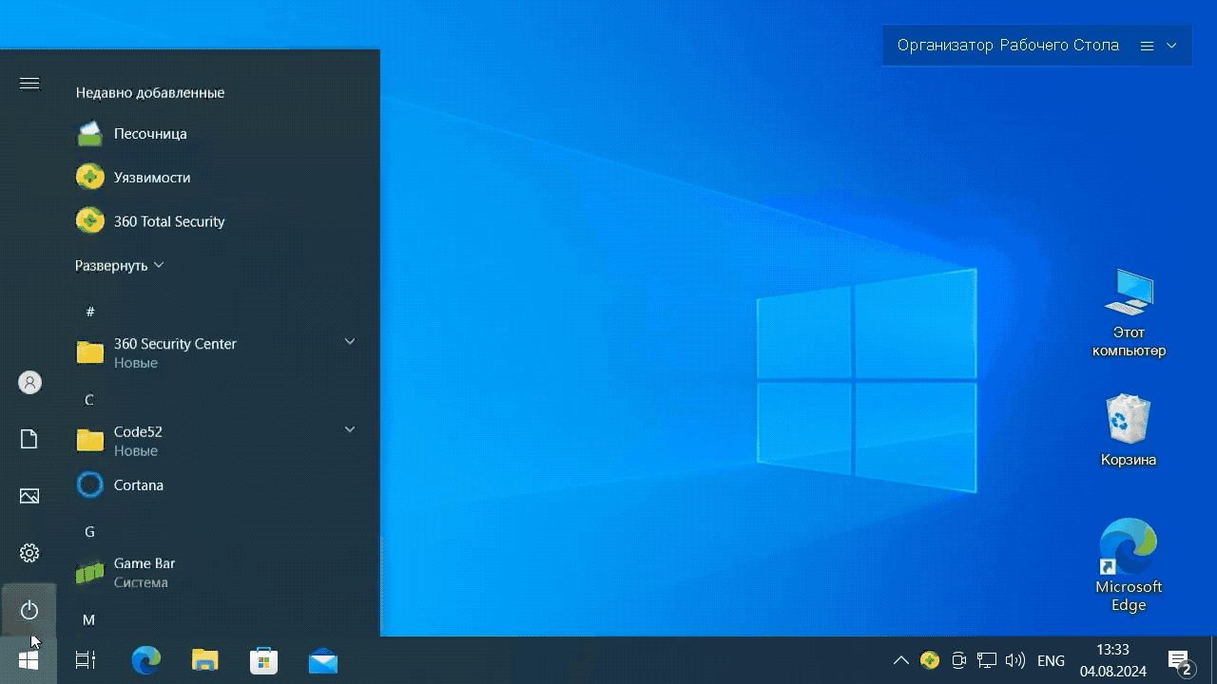Open the Pictures folder icon
This screenshot has height=684, width=1217.
(29, 496)
